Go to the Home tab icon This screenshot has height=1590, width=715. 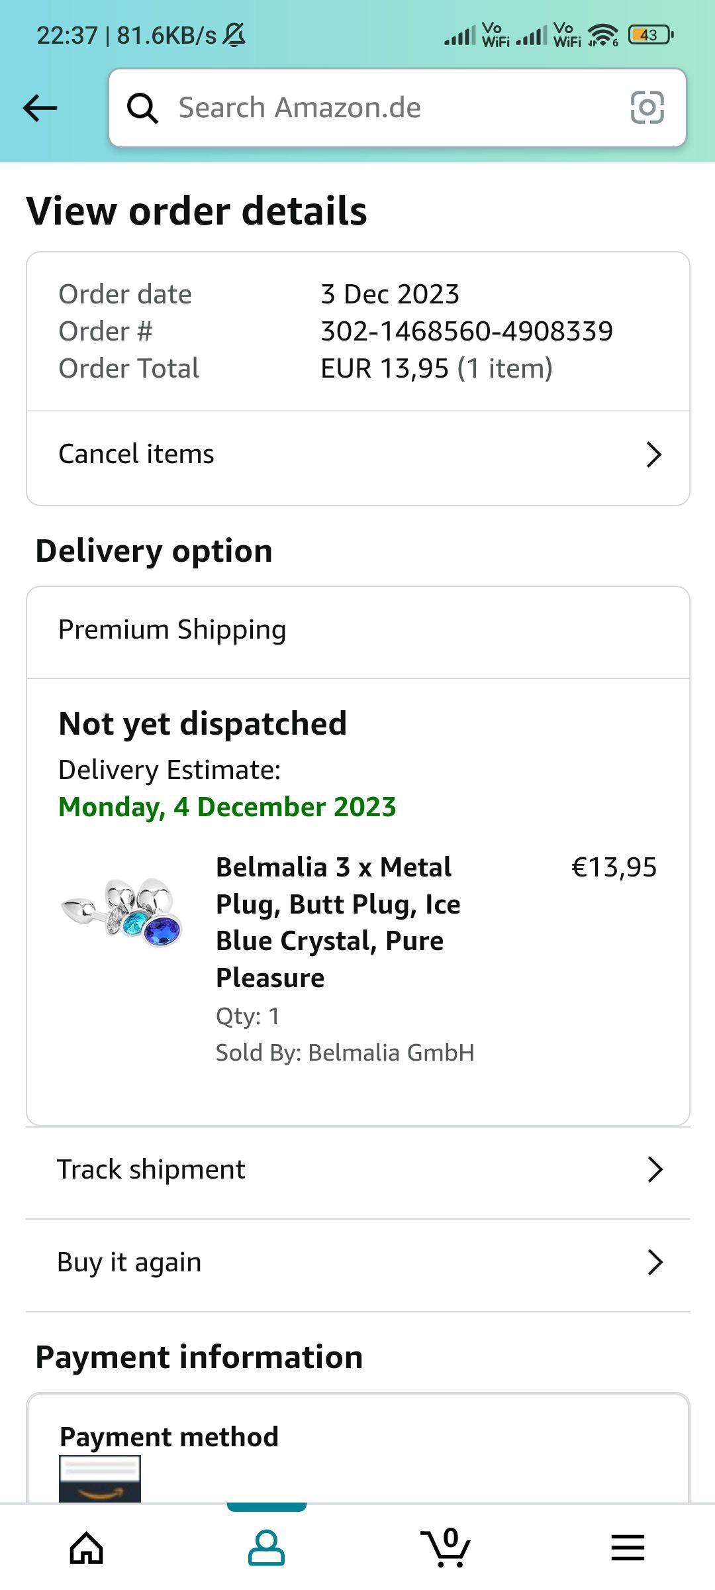[87, 1548]
